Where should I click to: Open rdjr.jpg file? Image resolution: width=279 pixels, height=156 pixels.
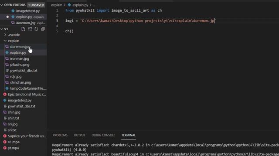[16, 77]
